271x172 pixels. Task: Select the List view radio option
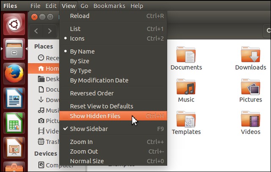tap(75, 29)
